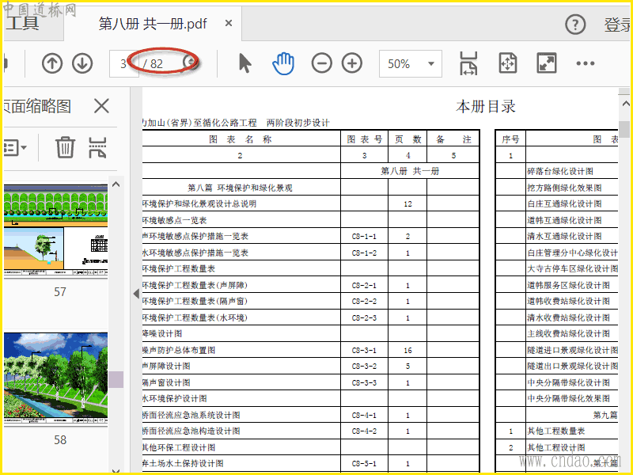Go to previous page with up arrow
The image size is (633, 475).
52,63
